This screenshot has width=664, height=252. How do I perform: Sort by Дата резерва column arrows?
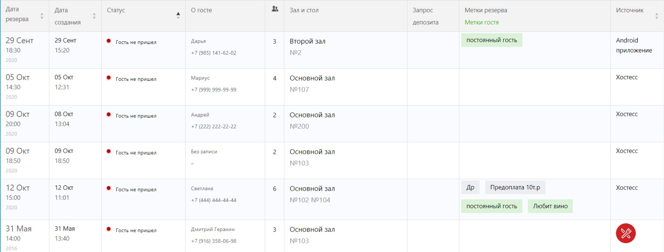[42, 16]
